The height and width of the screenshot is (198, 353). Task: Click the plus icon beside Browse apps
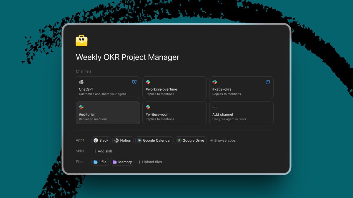(x=212, y=141)
